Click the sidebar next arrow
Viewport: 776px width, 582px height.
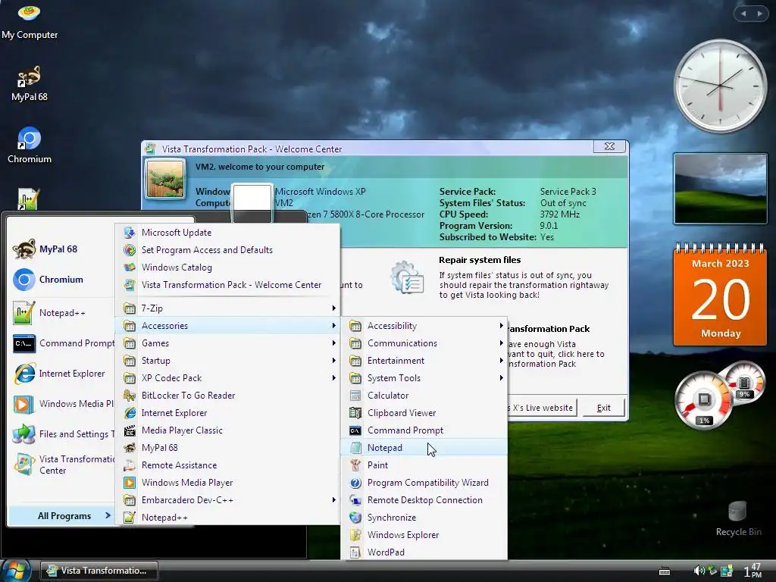pos(759,14)
